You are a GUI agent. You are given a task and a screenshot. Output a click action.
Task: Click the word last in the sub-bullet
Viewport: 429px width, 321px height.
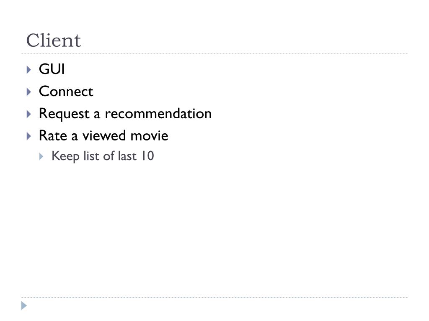tap(127, 156)
